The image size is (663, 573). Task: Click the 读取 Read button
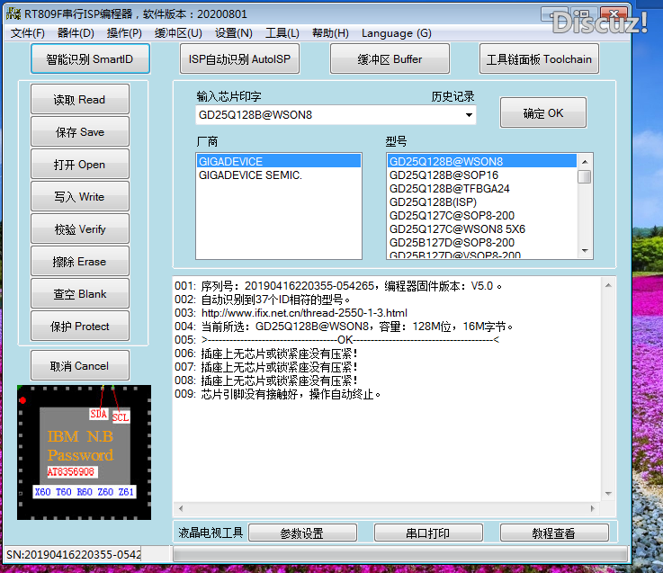pyautogui.click(x=79, y=99)
